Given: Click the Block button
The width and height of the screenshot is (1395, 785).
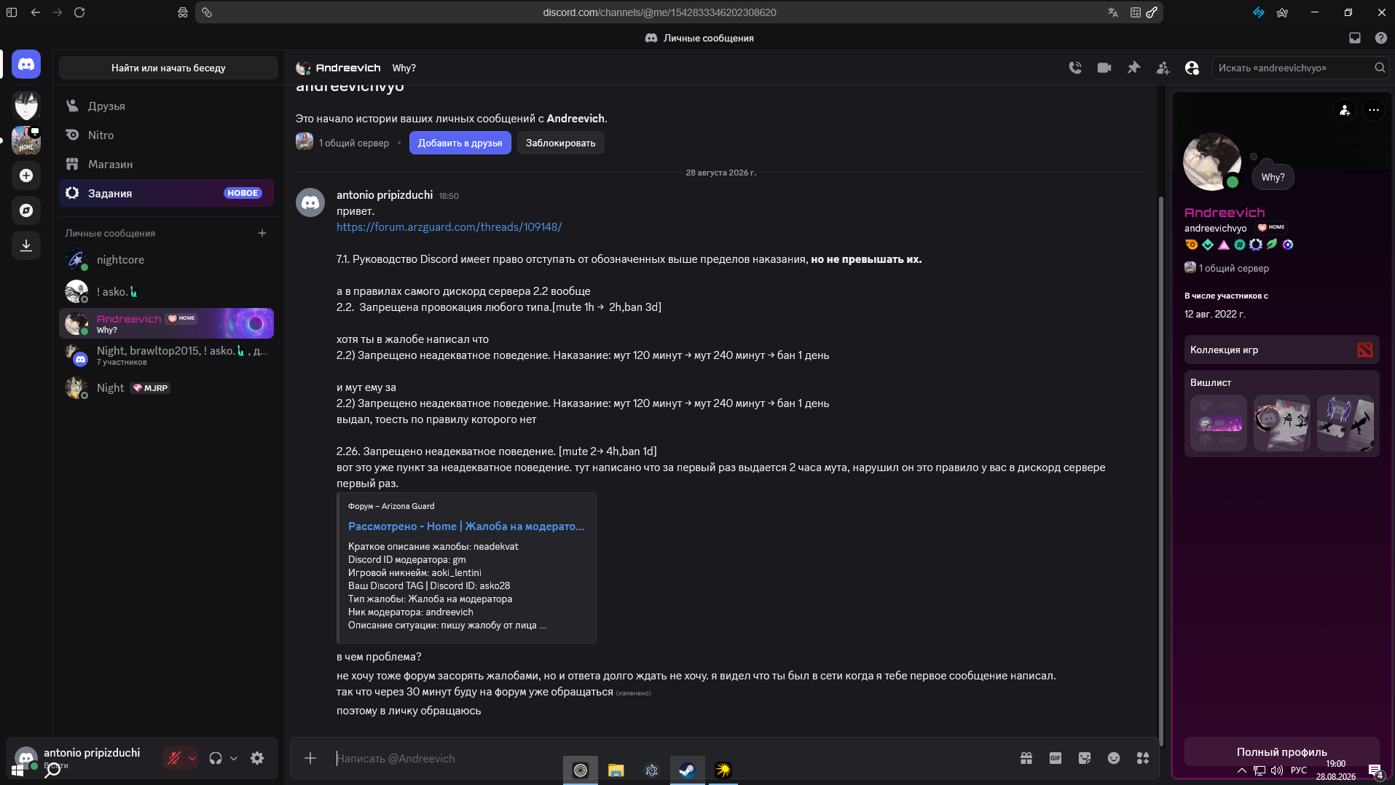Looking at the screenshot, I should coord(560,143).
